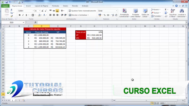The width and height of the screenshot is (189, 106).
Task: Click the AutoSum sigma icon
Action: (166, 9)
